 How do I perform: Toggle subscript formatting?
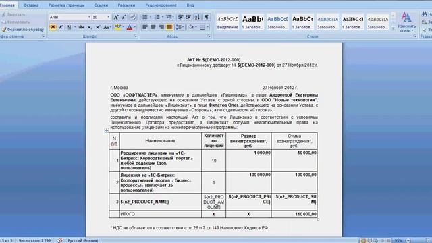pyautogui.click(x=90, y=27)
